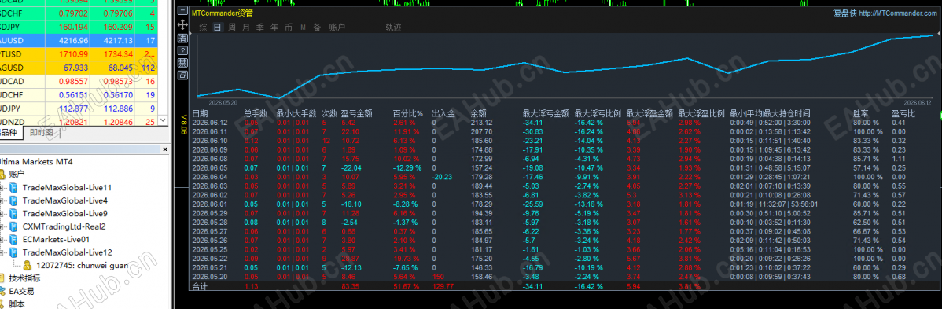This screenshot has height=309, width=942.
Task: Select the CXMTradingLtd-Real2 server icon
Action: pos(14,226)
